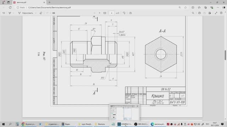Zoom in on the PDF
The width and height of the screenshot is (227, 127).
(x=99, y=13)
